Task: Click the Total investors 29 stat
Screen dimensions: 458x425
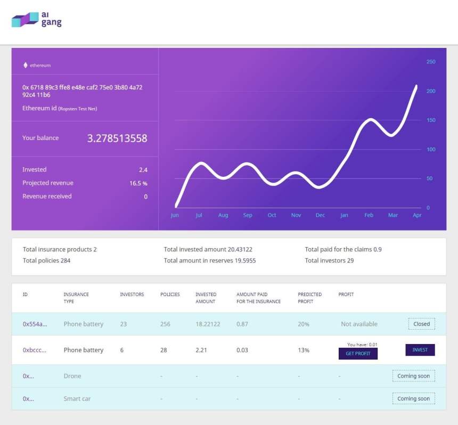Action: click(329, 260)
